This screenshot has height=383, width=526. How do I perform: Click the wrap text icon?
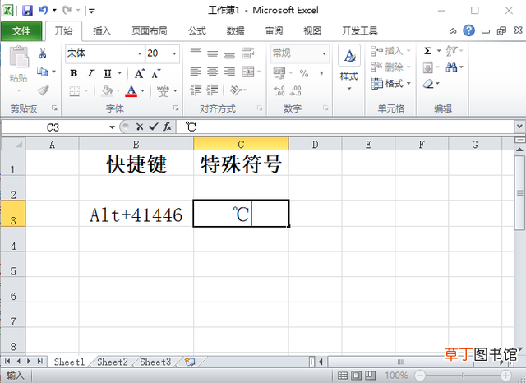pyautogui.click(x=248, y=53)
